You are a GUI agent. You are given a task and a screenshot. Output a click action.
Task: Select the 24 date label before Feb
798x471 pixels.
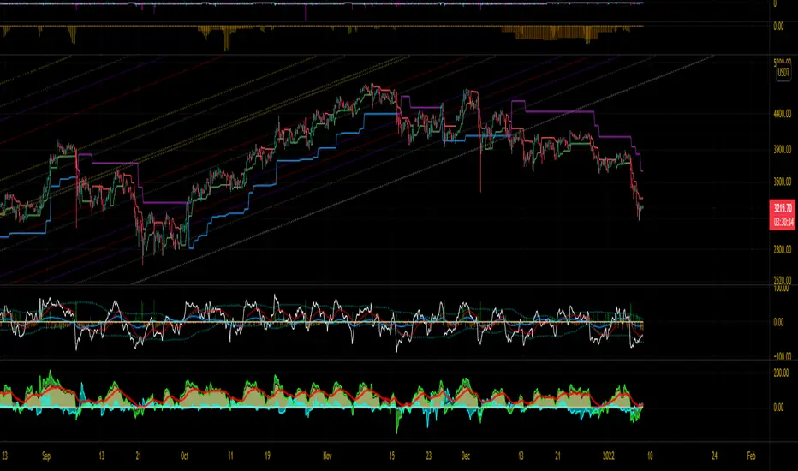714,456
